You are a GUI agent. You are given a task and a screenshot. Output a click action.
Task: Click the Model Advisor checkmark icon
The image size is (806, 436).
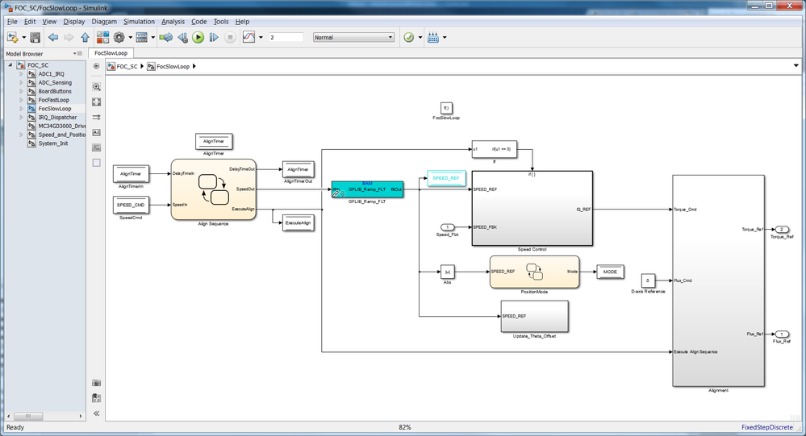[409, 38]
